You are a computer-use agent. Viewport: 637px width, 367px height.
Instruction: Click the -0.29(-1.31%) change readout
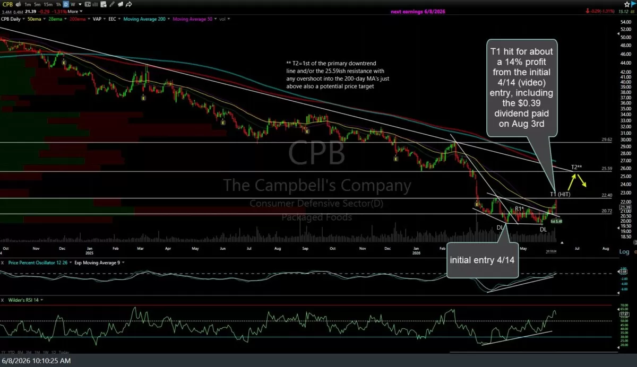(x=602, y=11)
